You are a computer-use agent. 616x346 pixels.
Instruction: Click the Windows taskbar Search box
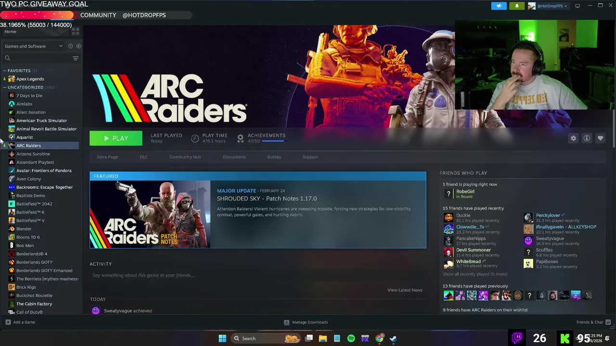266,338
